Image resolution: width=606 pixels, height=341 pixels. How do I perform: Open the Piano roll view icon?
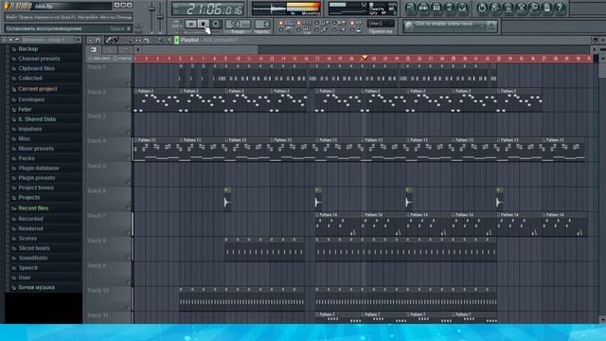437,8
